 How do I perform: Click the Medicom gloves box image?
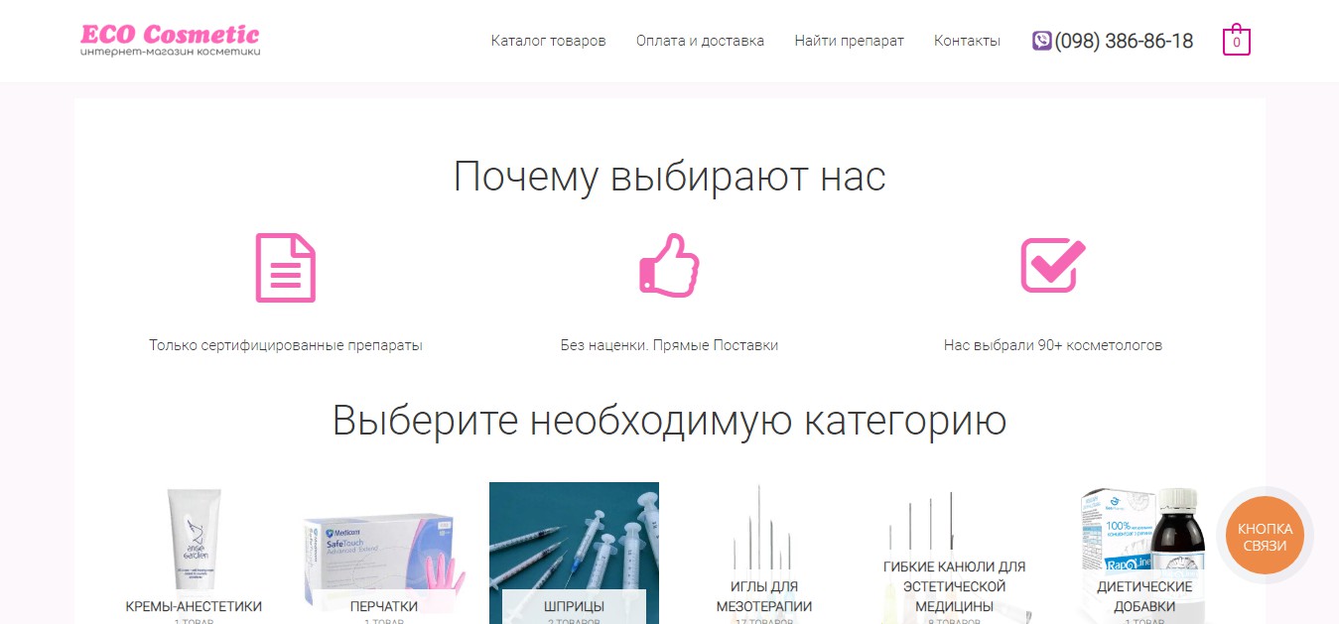pos(384,559)
